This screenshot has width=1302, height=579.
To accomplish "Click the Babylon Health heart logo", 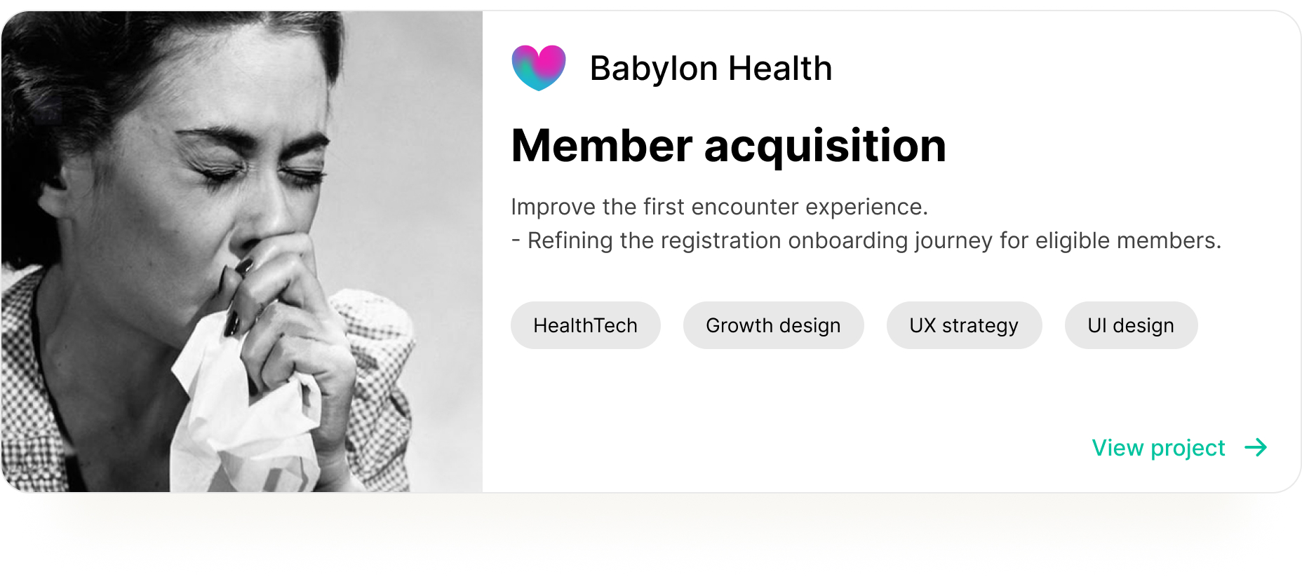I will point(539,68).
